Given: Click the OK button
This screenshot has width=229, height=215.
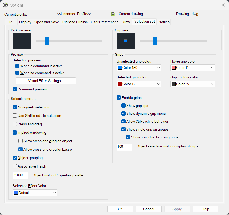Looking at the screenshot, I should [120, 209].
